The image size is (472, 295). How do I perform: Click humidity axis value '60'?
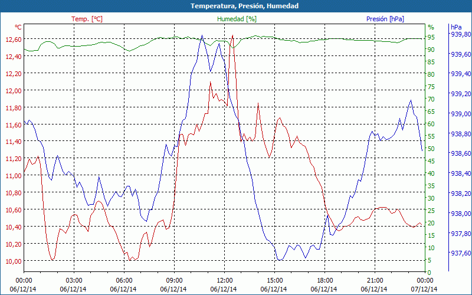431,124
